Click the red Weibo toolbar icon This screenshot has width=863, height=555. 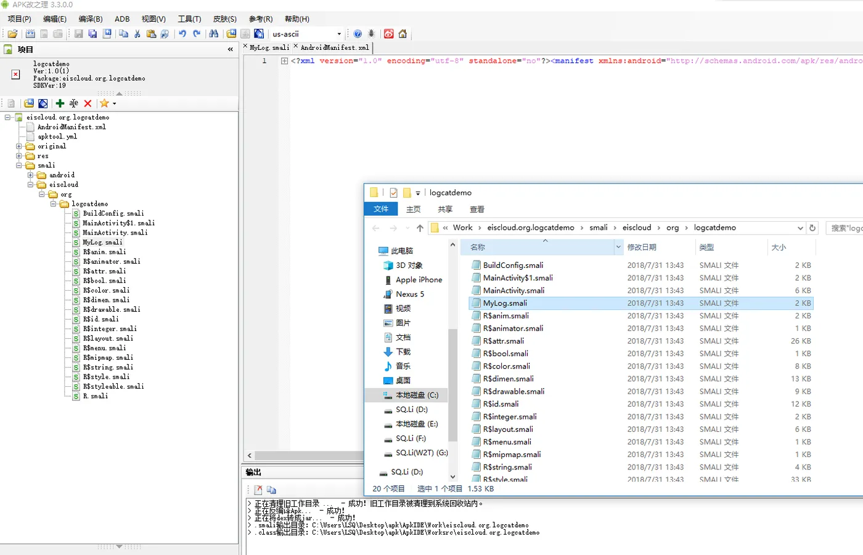389,34
